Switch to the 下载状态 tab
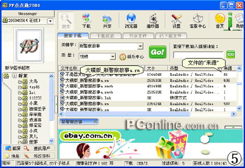This screenshot has width=245, height=168. tap(106, 36)
